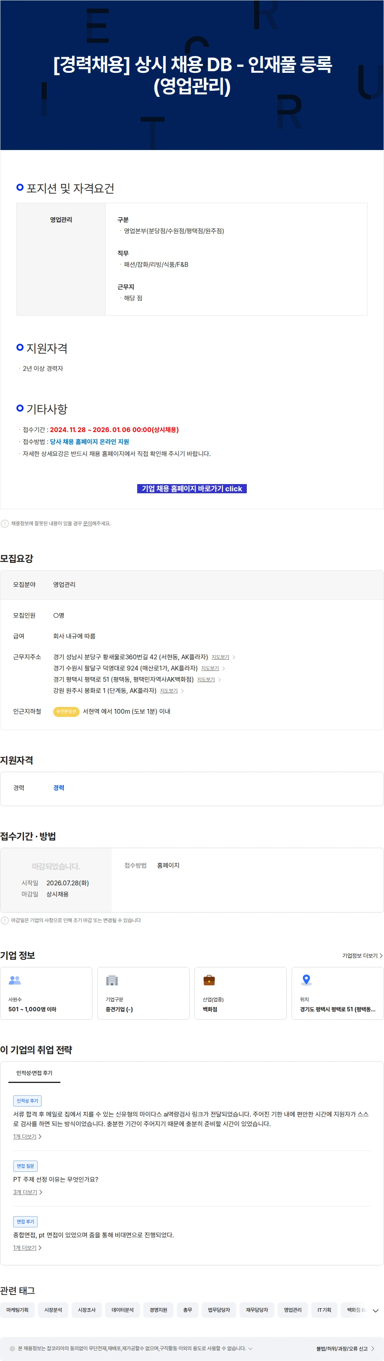The image size is (384, 1361).
Task: Expand 1개 더보기 under 면접 후기
Action: [28, 1247]
